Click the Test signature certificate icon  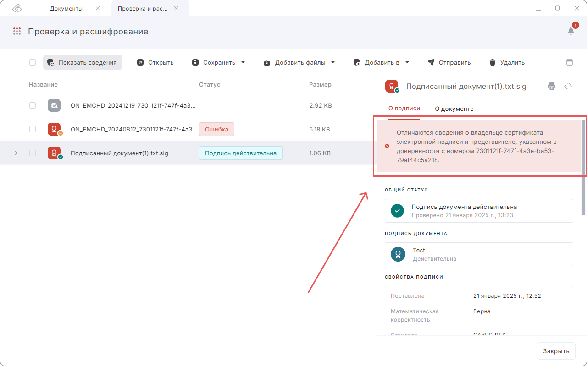tap(398, 254)
